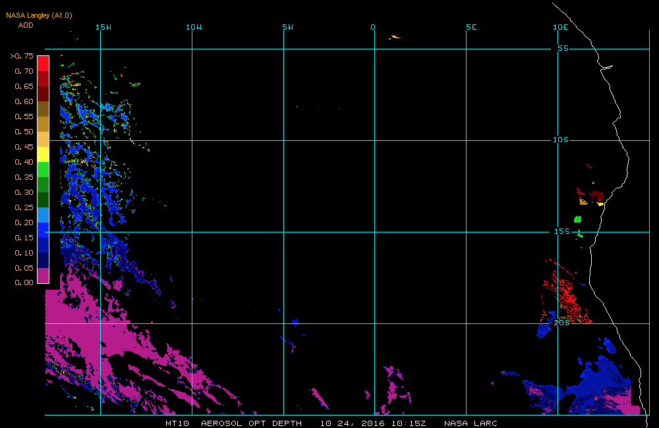The image size is (659, 428).
Task: Click the 5E longitude label
Action: [x=471, y=27]
